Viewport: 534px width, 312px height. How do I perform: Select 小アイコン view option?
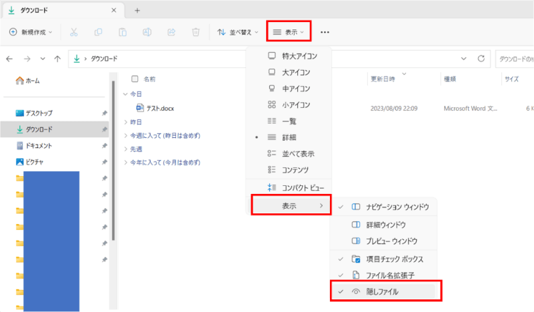pos(289,105)
